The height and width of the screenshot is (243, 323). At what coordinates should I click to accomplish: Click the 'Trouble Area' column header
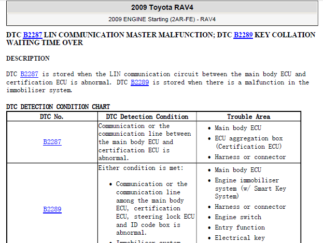(x=249, y=117)
